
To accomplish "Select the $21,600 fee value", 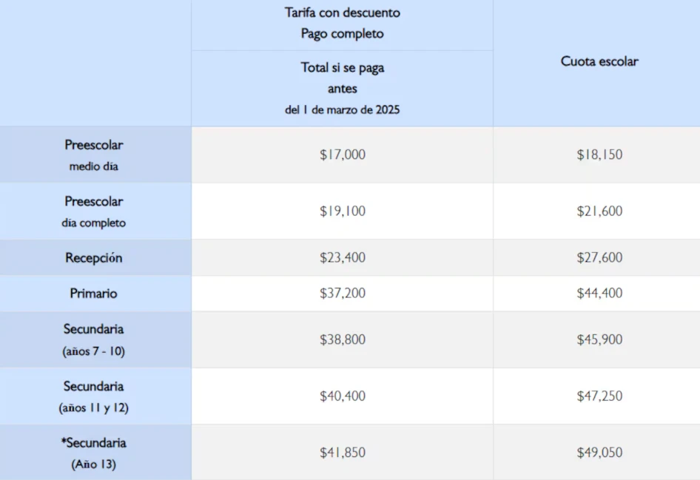I will coord(599,211).
